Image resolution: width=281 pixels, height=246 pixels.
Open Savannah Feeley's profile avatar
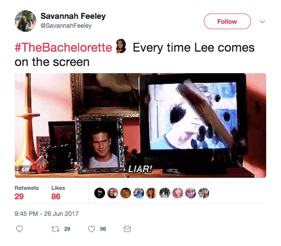coord(26,21)
